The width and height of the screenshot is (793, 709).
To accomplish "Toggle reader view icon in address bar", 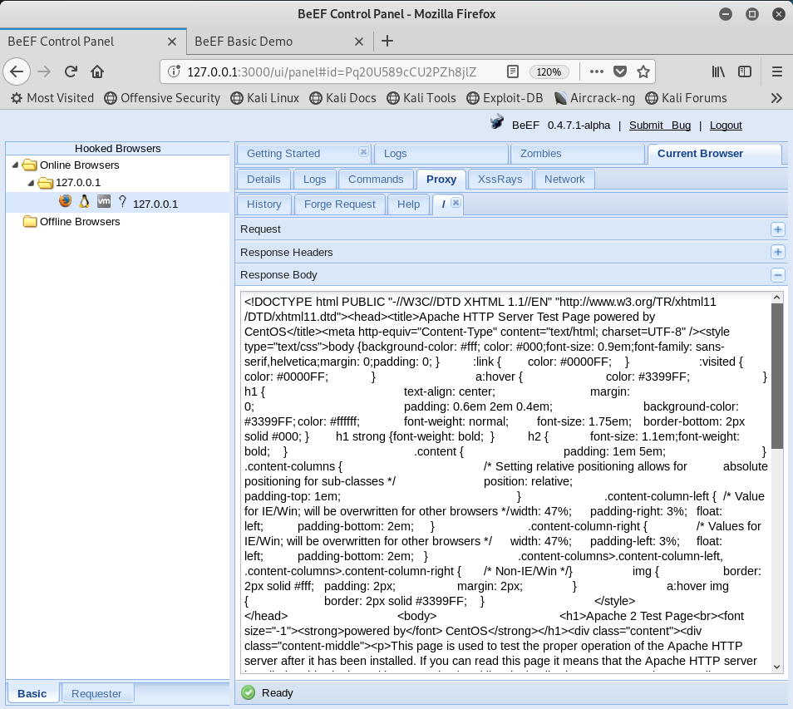I will click(512, 71).
